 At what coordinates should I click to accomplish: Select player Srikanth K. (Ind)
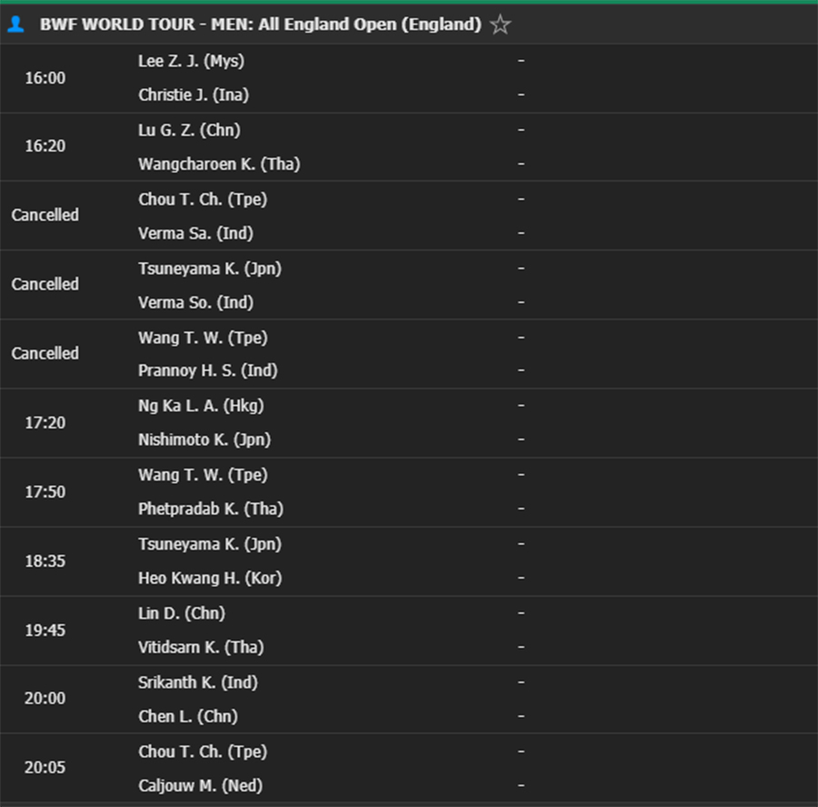coord(198,682)
